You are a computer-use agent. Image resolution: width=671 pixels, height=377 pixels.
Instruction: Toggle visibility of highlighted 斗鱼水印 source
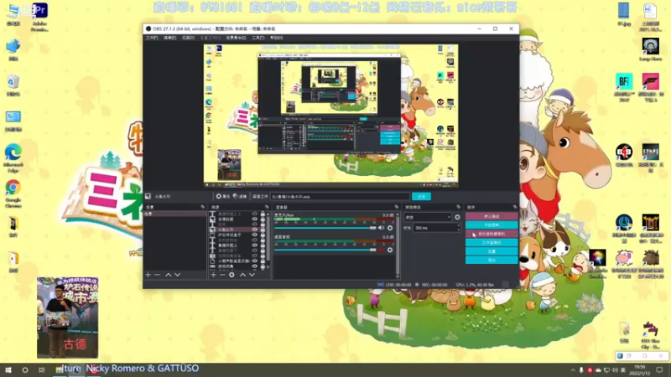pyautogui.click(x=255, y=230)
